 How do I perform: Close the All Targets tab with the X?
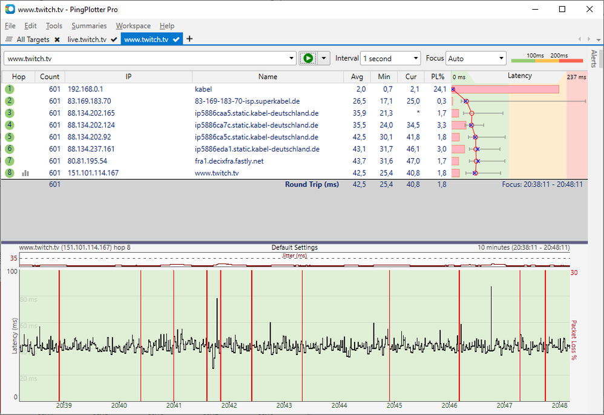(57, 39)
